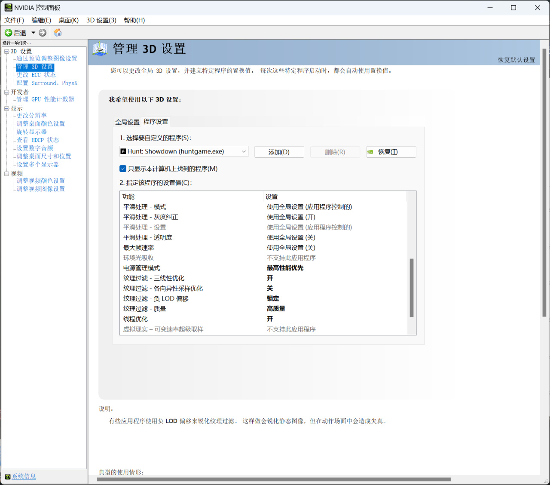Click the system information icon at bottom left
The height and width of the screenshot is (485, 550).
[x=7, y=477]
